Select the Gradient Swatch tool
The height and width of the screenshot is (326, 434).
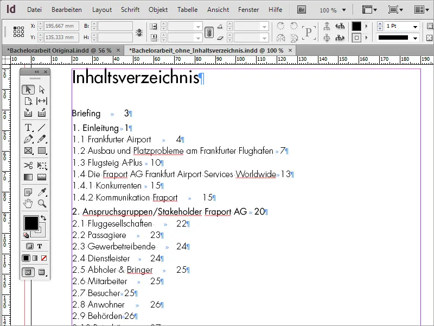pos(28,177)
